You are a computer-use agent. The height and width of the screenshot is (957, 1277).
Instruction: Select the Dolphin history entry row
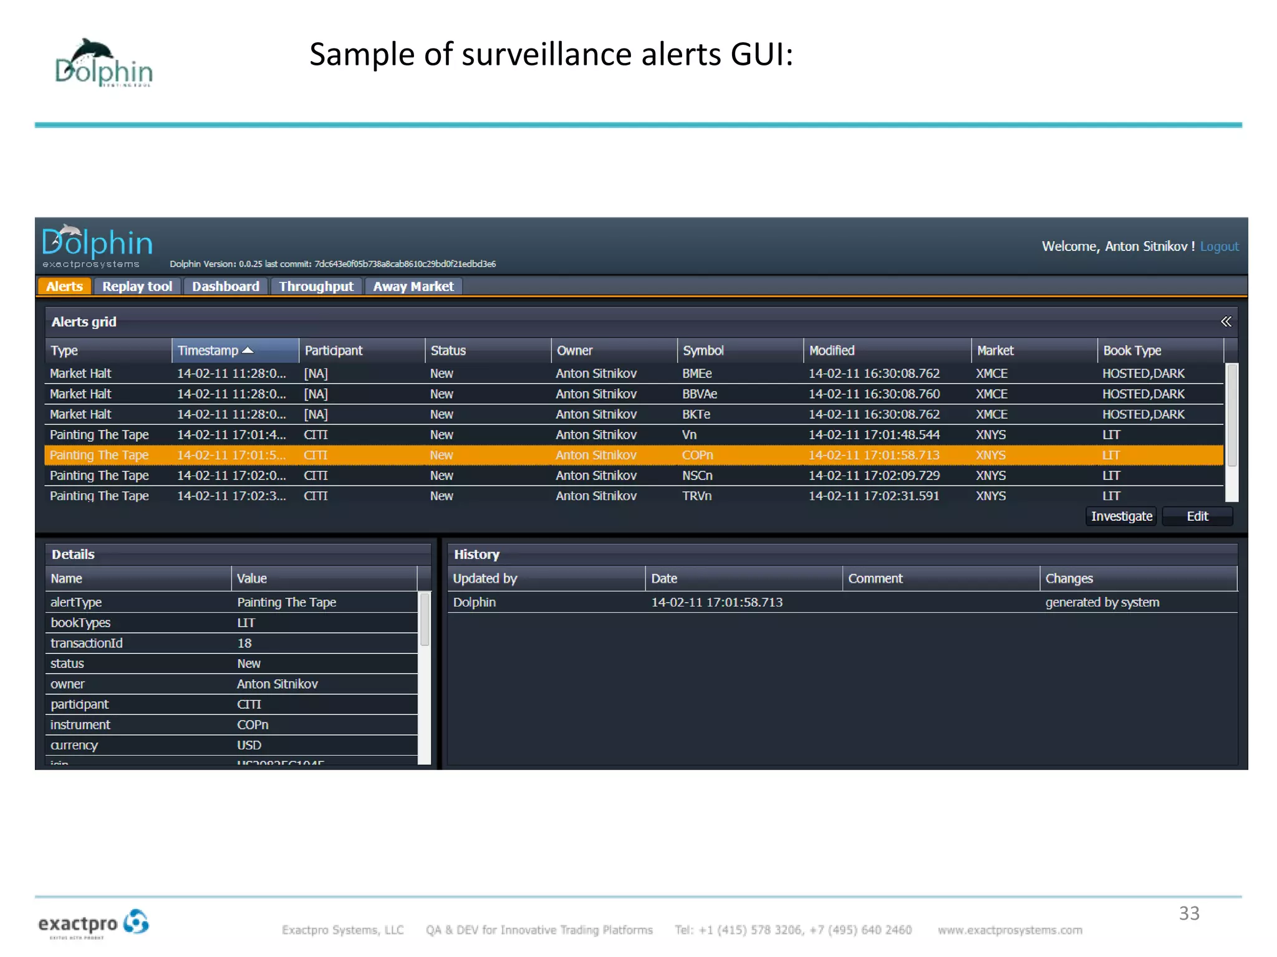coord(842,602)
